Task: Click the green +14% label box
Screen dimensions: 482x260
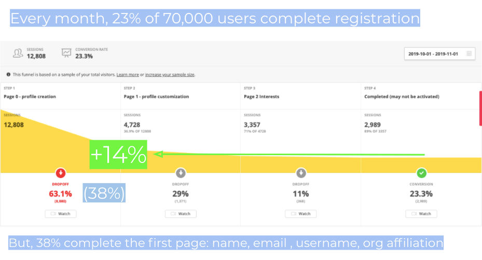Action: point(118,154)
